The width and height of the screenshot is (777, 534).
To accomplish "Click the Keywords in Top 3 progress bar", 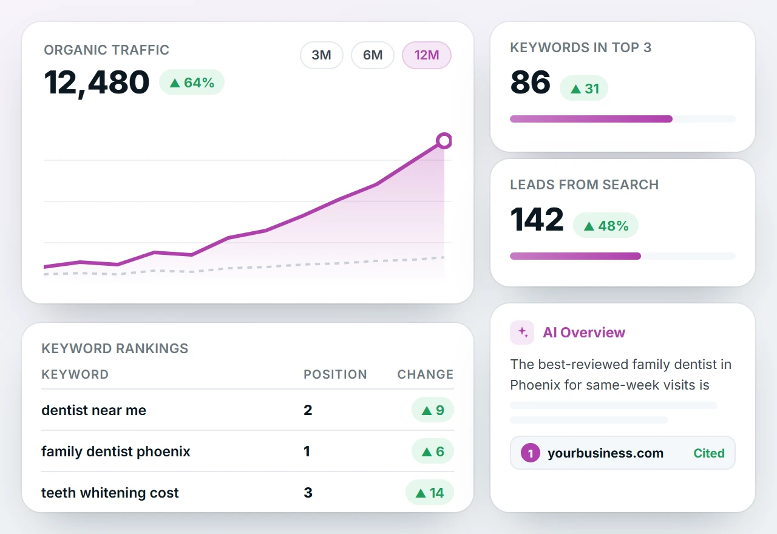I will (623, 119).
